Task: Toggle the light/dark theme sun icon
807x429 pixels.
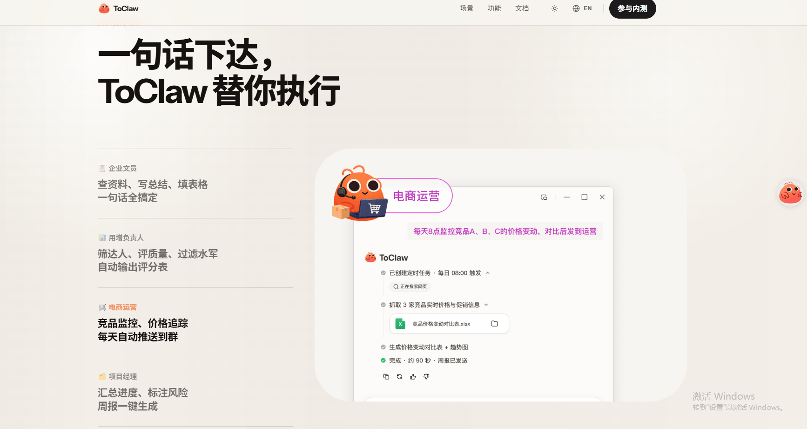Action: click(x=554, y=8)
